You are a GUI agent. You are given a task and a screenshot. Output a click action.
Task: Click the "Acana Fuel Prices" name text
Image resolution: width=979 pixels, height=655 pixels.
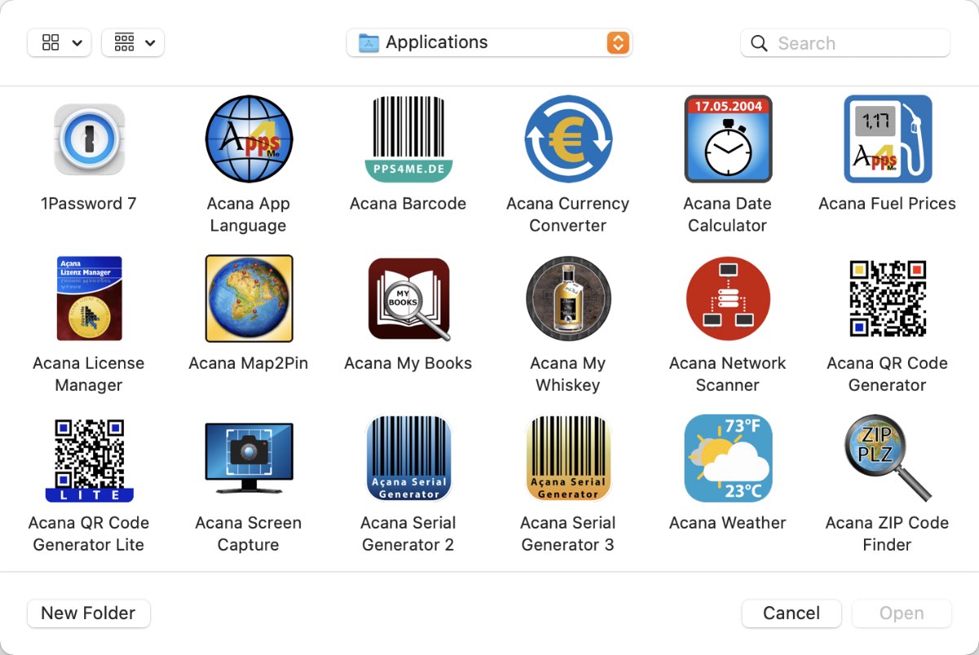[888, 204]
